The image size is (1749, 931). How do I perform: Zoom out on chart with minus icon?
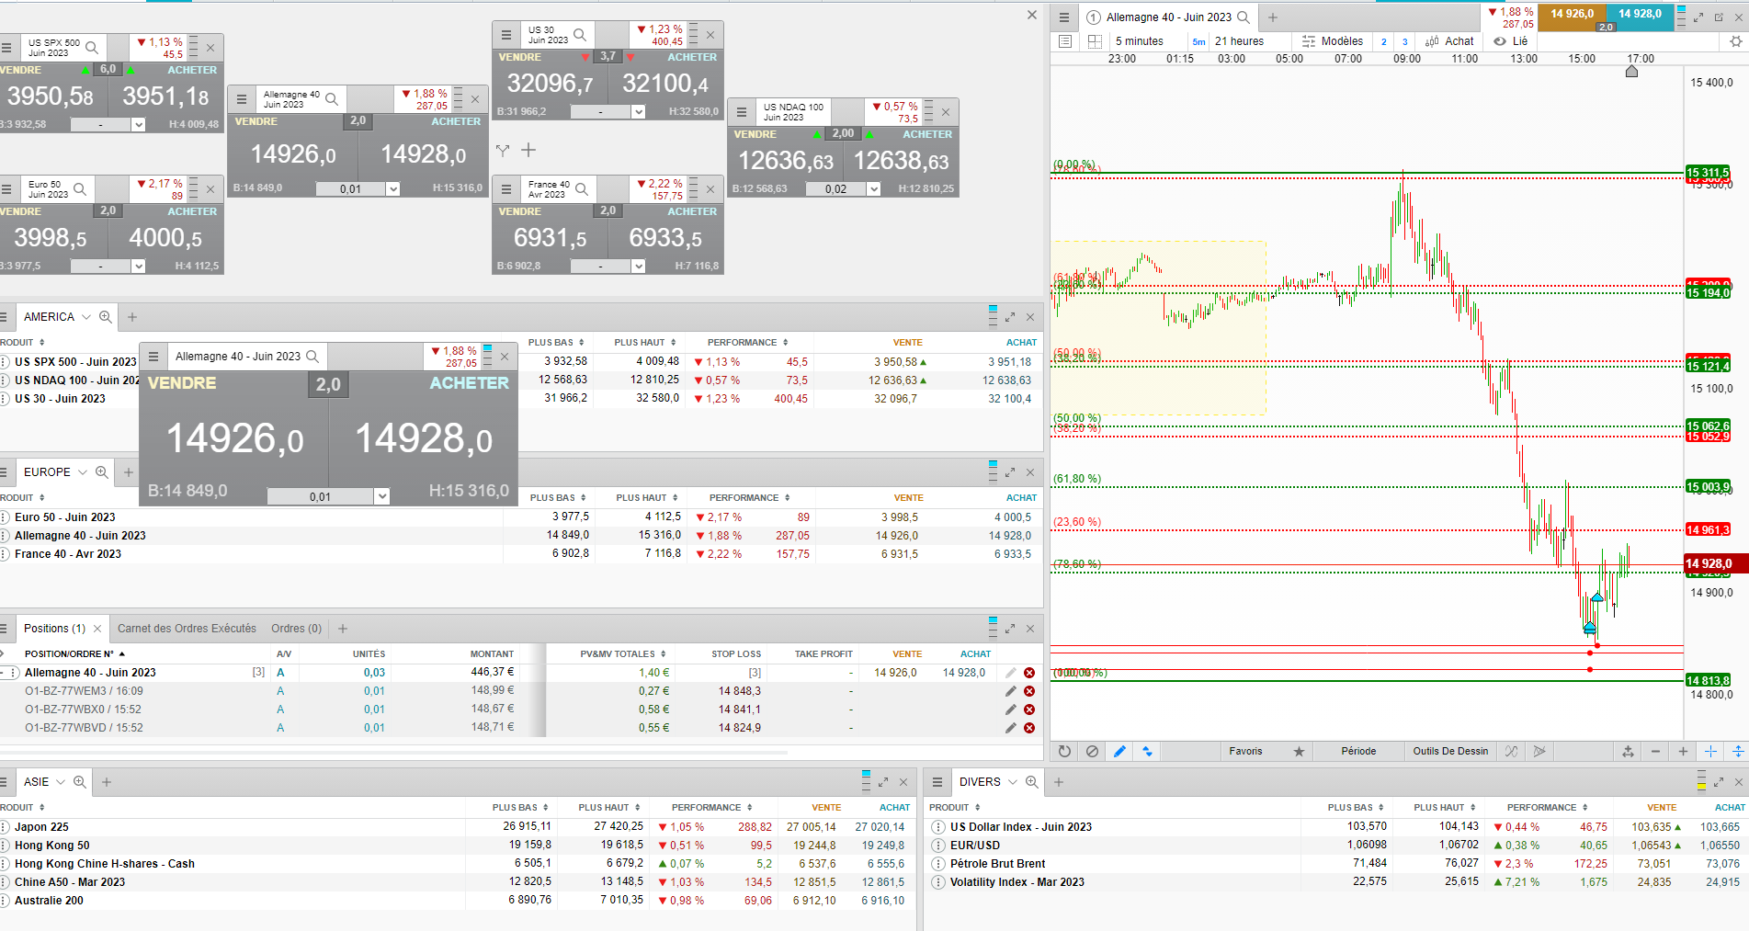[1655, 751]
